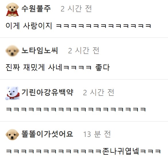
Task: Click the '13 분 전' timestamp
Action: [97, 134]
